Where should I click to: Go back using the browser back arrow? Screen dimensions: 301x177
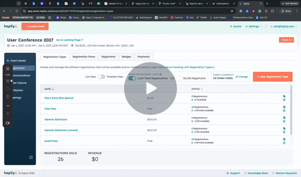click(x=4, y=11)
